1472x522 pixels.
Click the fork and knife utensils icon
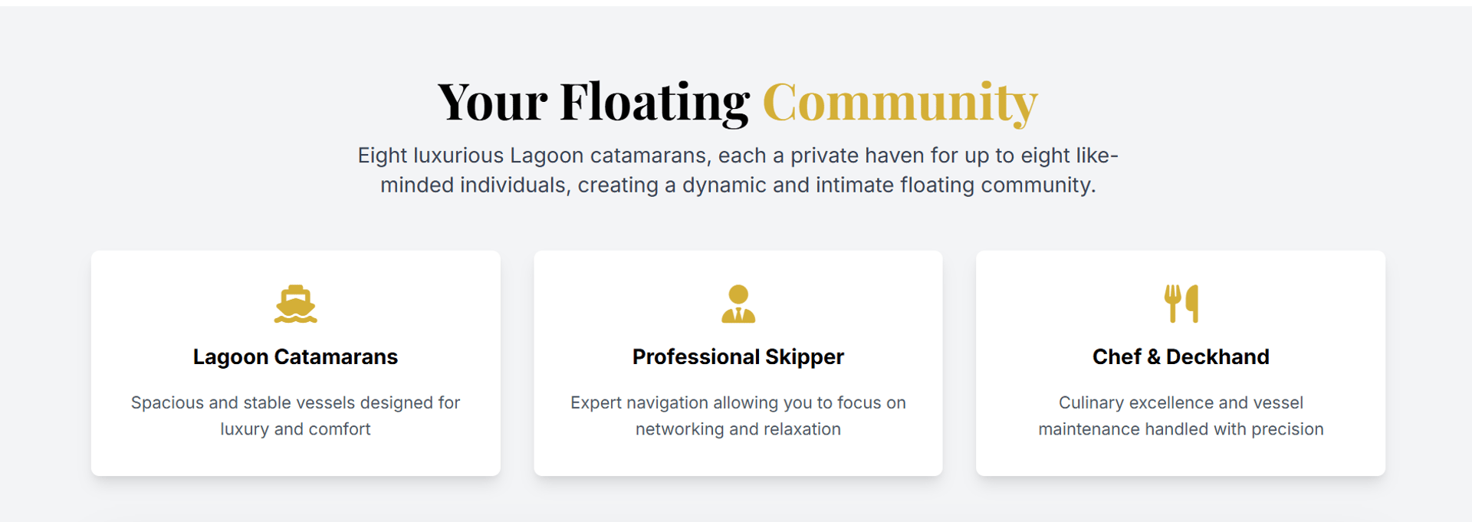(1181, 304)
